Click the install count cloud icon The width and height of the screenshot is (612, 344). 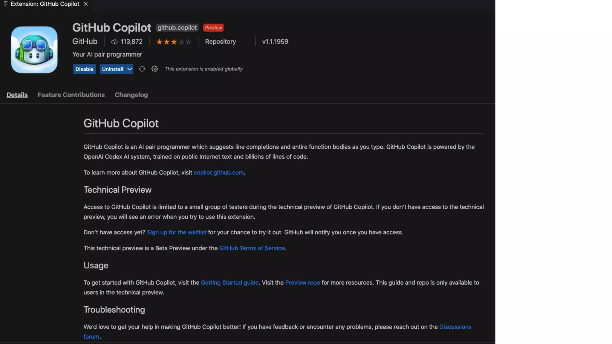114,42
